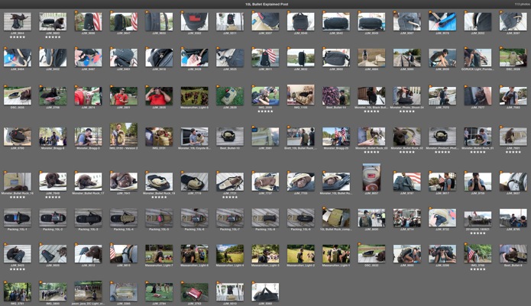Click the "Massanutten_Light-3" file name label
The image size is (531, 306).
coord(265,266)
